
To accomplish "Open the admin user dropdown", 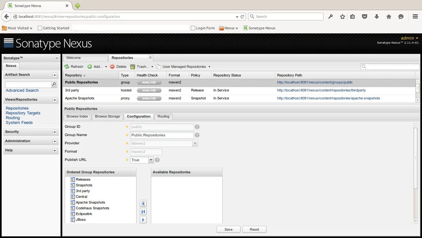I will (x=410, y=38).
